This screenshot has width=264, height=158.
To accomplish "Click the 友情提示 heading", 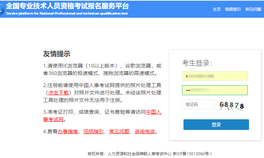I will [x=57, y=54].
